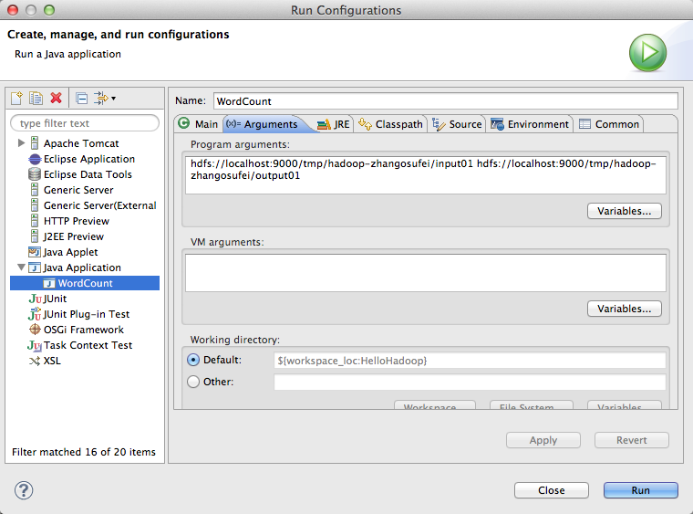Select the Java Applet icon

tap(35, 252)
